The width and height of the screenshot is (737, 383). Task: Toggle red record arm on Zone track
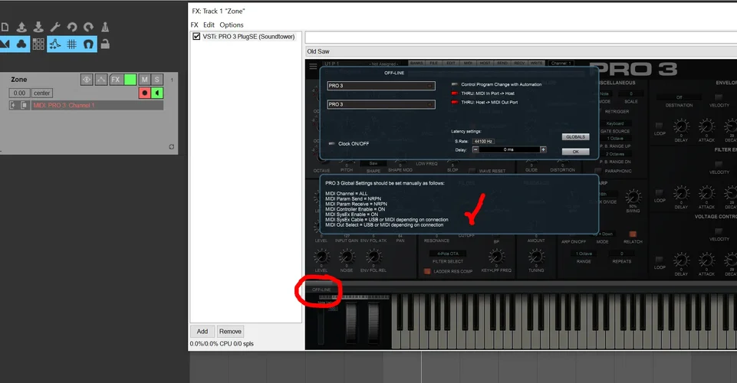[144, 93]
